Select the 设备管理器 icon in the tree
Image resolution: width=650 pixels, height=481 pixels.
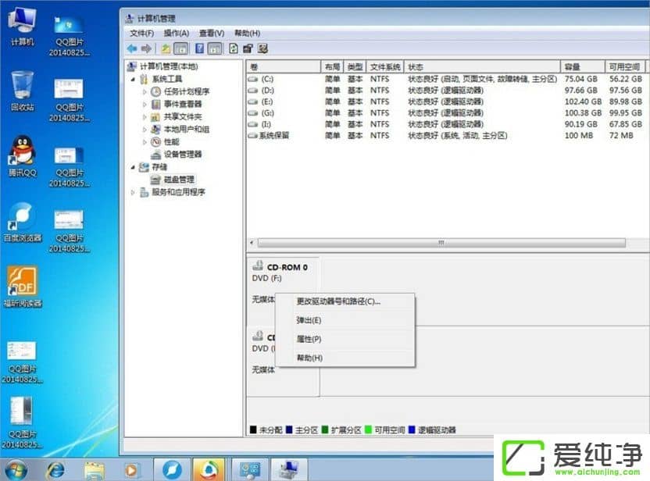tap(155, 154)
